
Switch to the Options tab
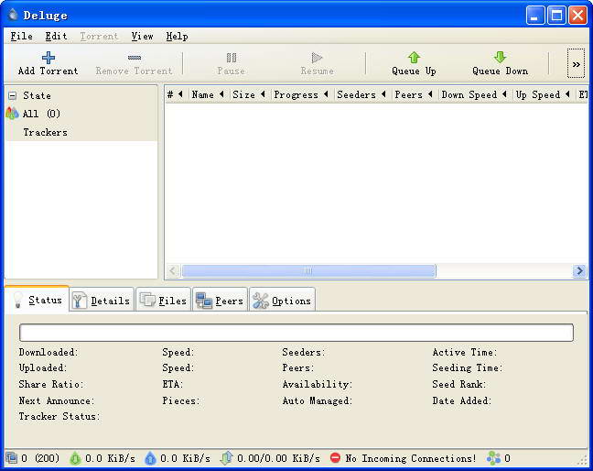(282, 300)
